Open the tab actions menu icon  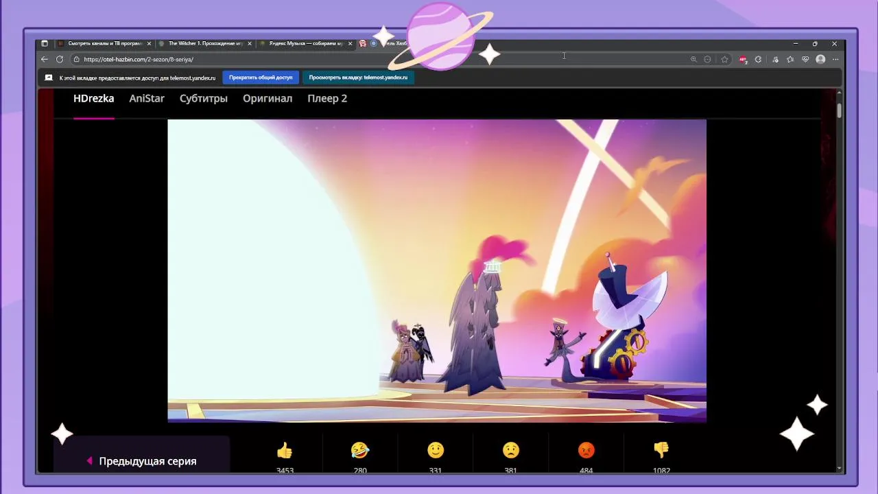45,43
